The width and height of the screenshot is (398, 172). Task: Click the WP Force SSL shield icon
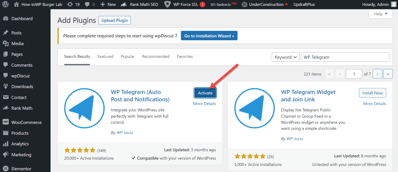click(x=168, y=4)
